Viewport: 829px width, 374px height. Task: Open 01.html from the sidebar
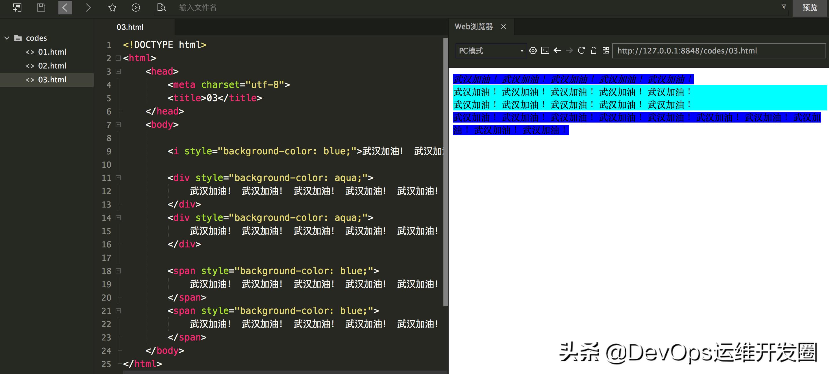click(52, 51)
